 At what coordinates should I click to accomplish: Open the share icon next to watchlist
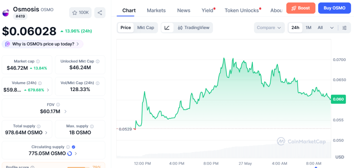(100, 13)
